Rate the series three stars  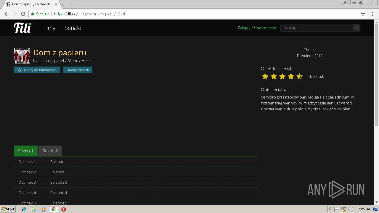pos(282,76)
